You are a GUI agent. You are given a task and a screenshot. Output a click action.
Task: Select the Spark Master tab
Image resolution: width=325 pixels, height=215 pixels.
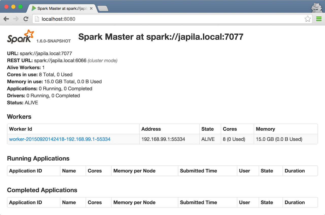[x=61, y=8]
